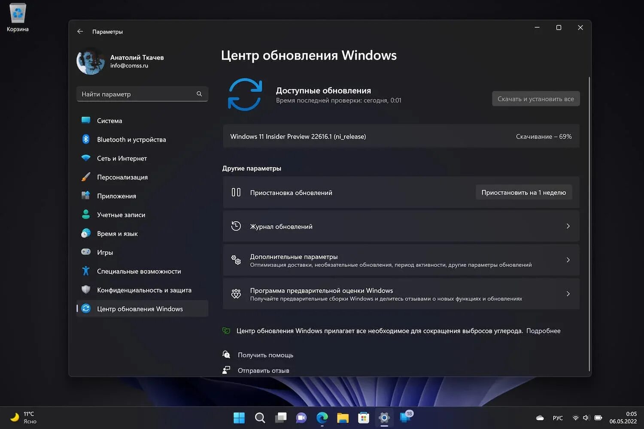Click the volume speaker tray icon
644x429 pixels.
pos(586,417)
